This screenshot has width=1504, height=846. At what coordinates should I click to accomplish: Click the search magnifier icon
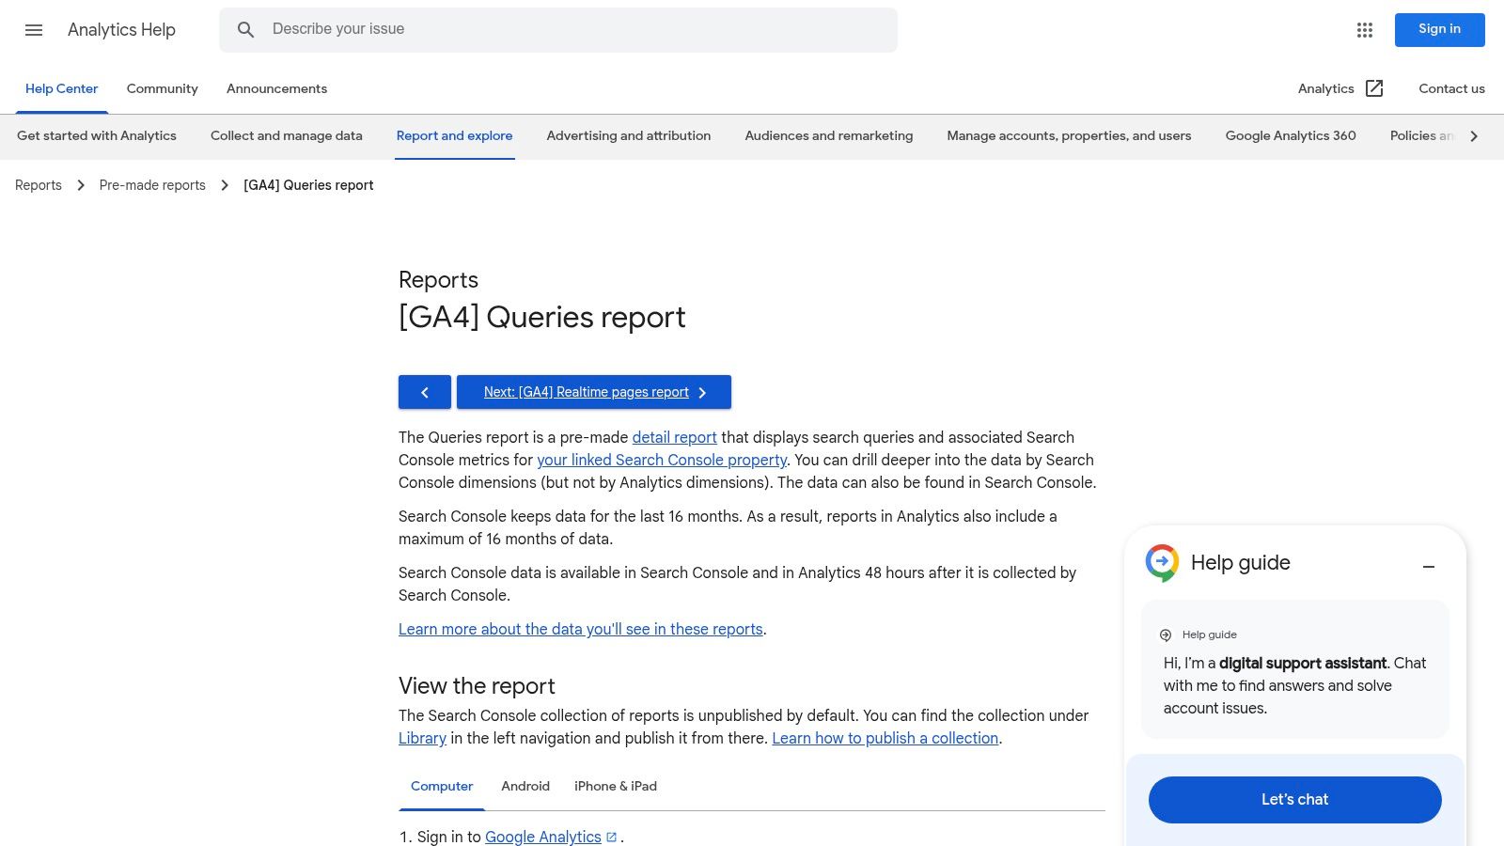click(246, 29)
